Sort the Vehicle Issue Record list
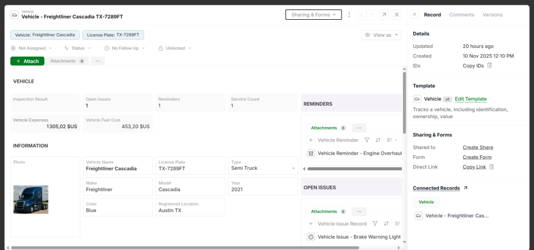534x250 pixels. tap(386, 223)
